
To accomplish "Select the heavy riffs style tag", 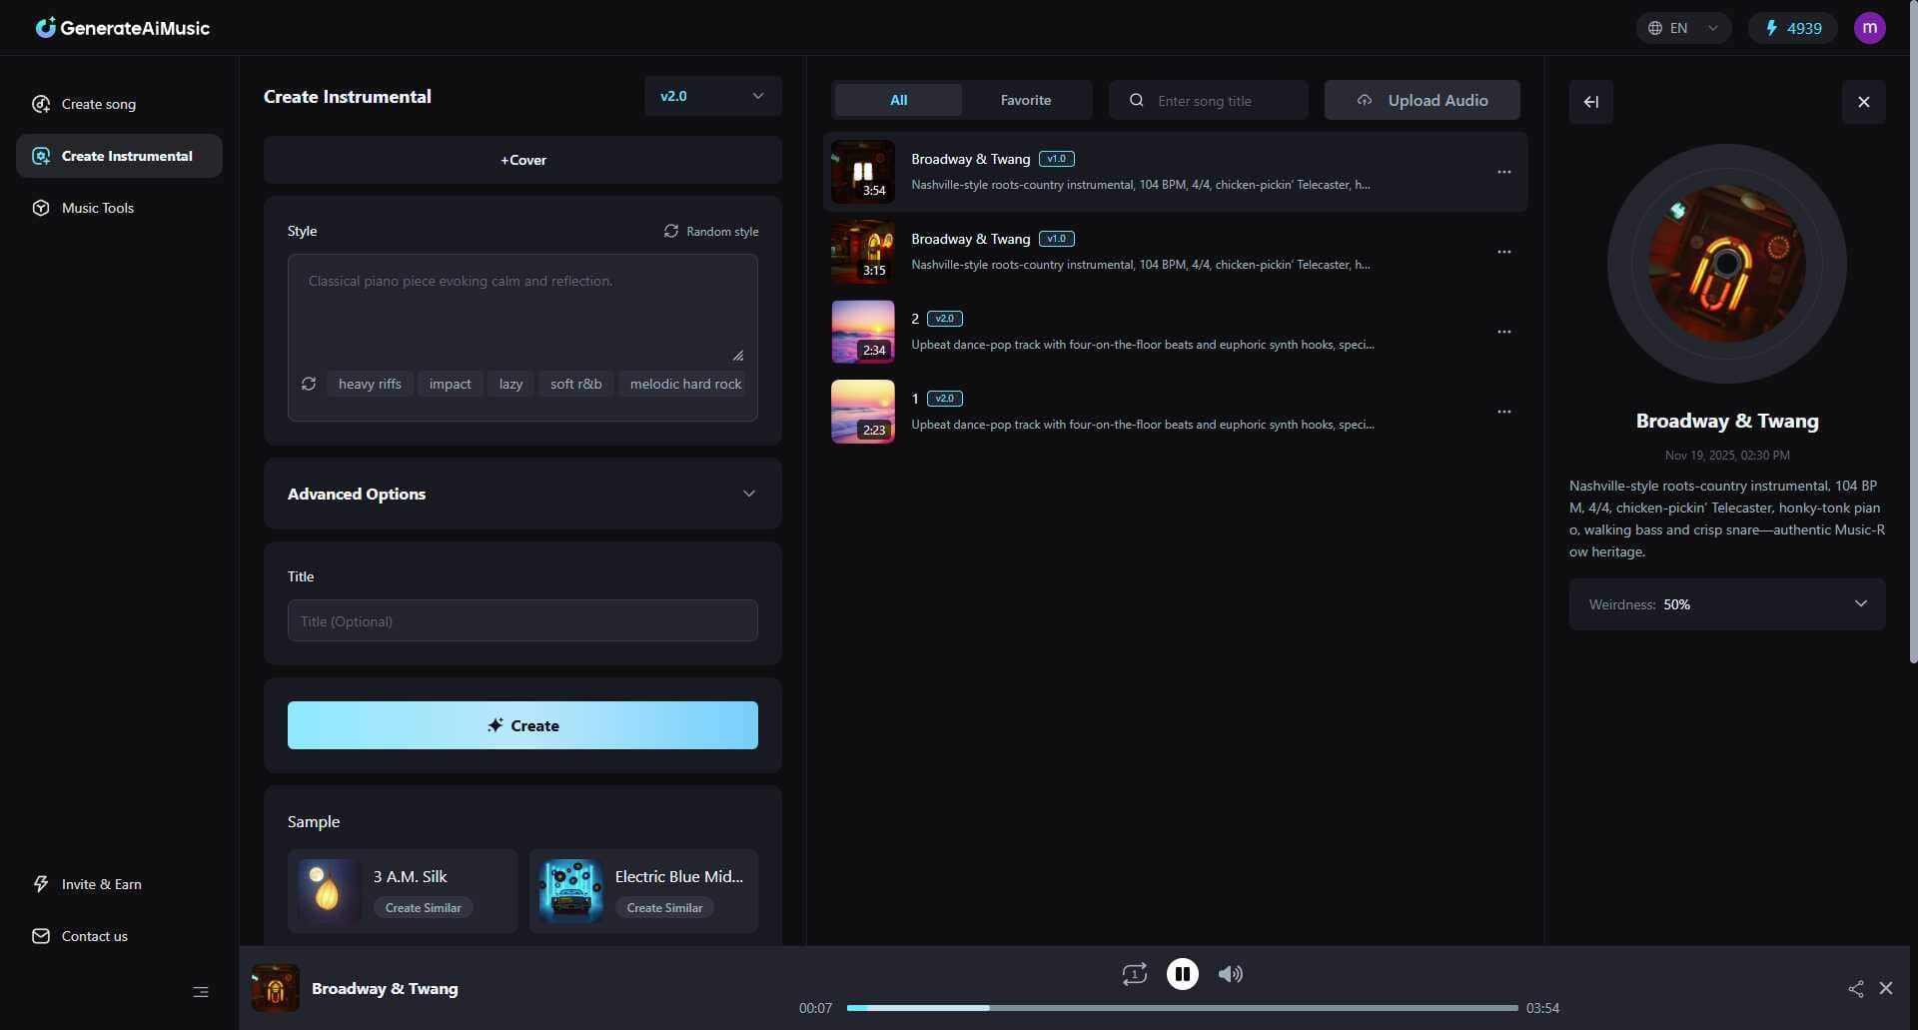I will (x=369, y=384).
